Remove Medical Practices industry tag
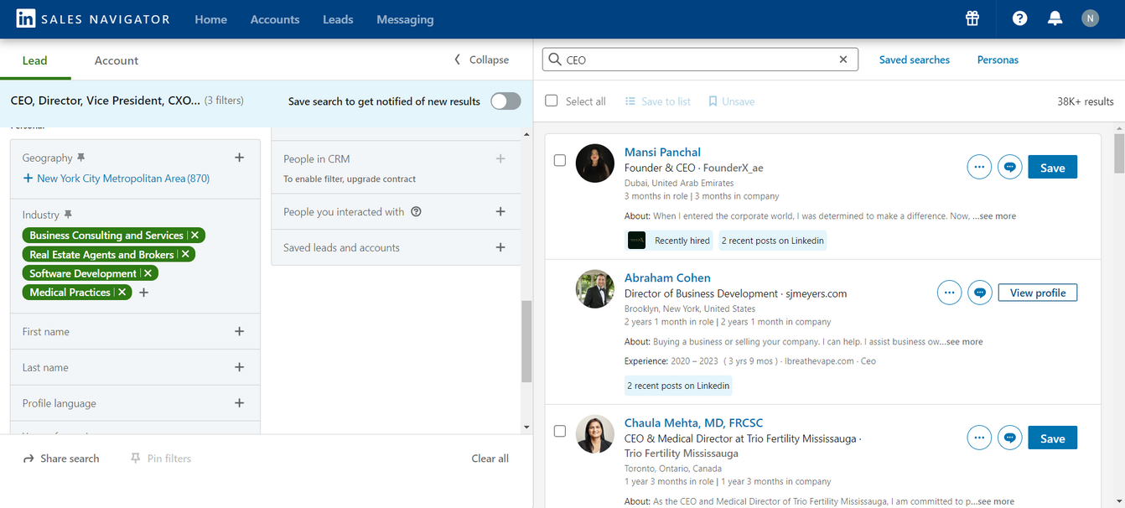Image resolution: width=1125 pixels, height=508 pixels. 122,293
